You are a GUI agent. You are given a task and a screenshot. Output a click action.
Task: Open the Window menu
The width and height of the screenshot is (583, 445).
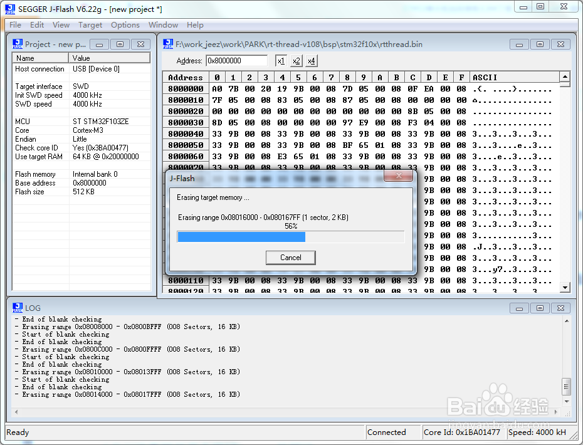(x=163, y=25)
